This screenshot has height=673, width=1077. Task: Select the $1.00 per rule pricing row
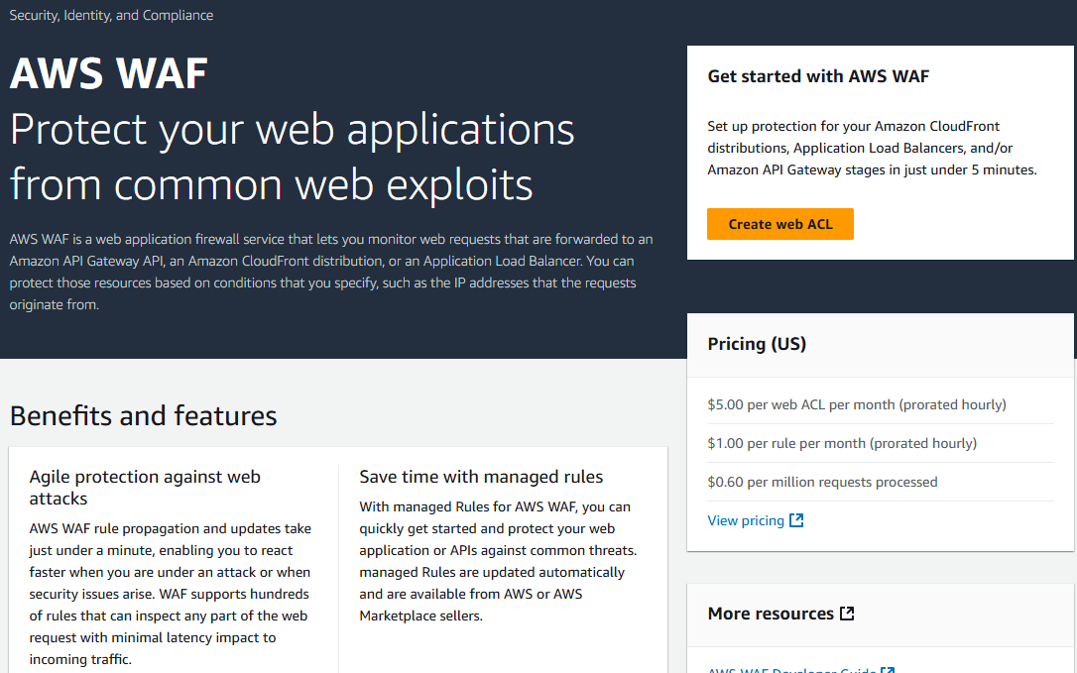point(841,443)
